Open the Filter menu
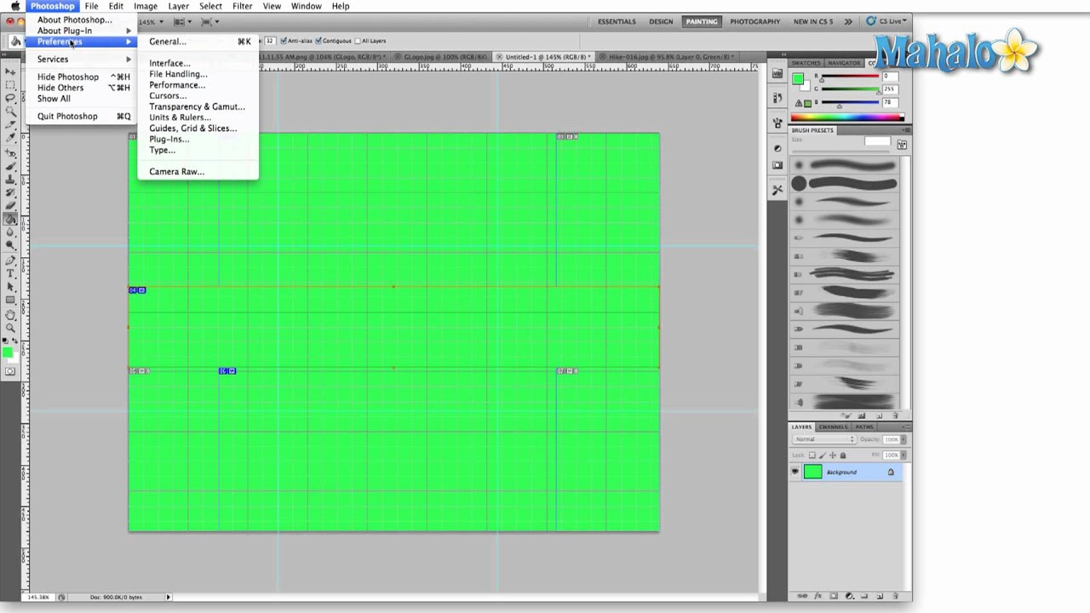 pos(242,6)
